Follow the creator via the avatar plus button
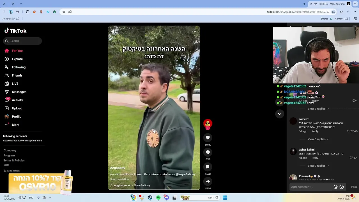The height and width of the screenshot is (202, 359). (208, 128)
